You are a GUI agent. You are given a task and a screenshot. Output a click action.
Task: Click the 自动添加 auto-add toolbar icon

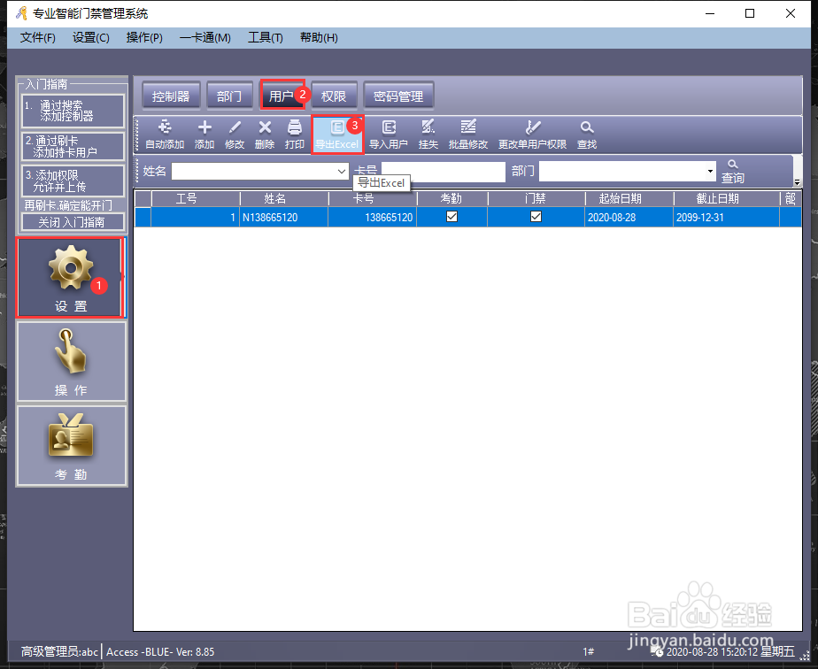click(165, 135)
